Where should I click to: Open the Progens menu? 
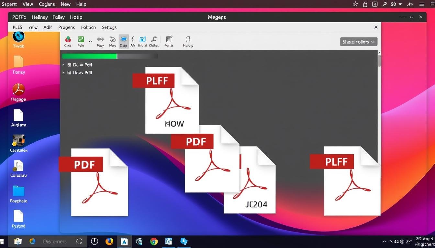[66, 27]
